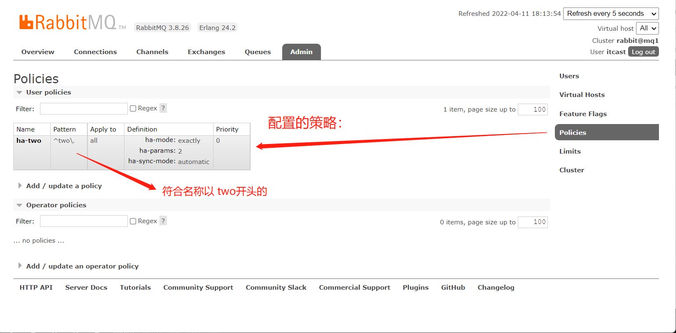Click the ha-mode exactly value

pyautogui.click(x=189, y=141)
